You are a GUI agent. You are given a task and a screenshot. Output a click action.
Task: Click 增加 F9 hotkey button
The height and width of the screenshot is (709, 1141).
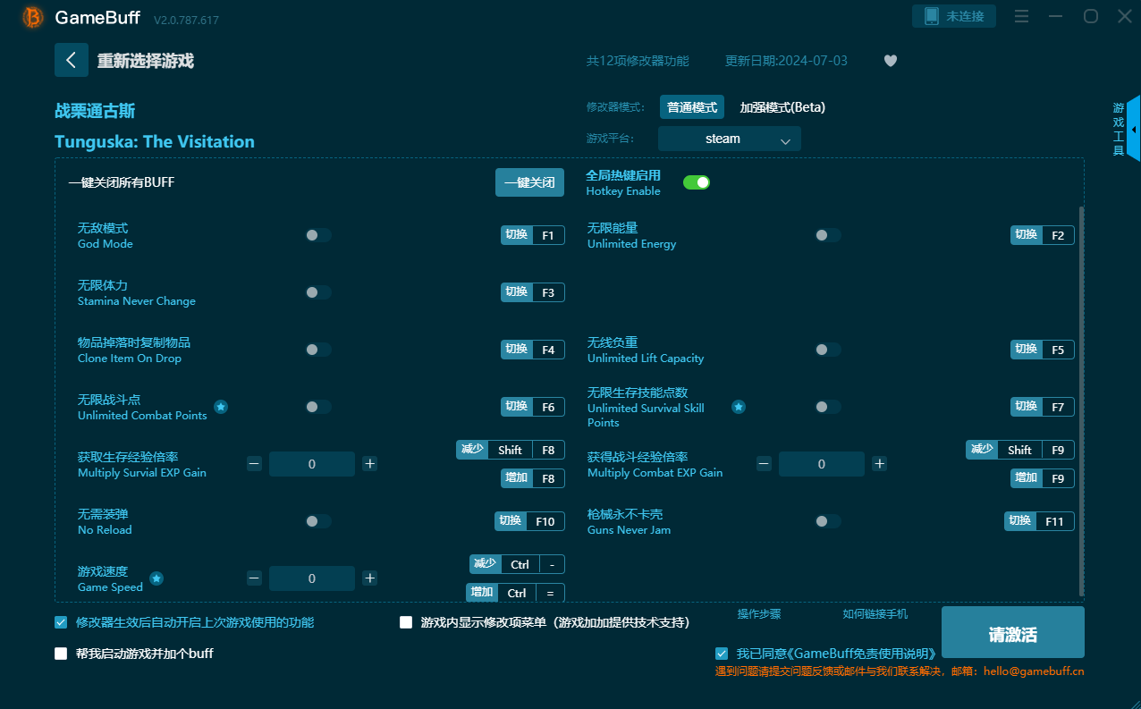pos(1043,478)
